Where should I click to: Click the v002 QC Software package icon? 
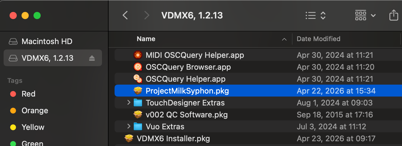[138, 114]
